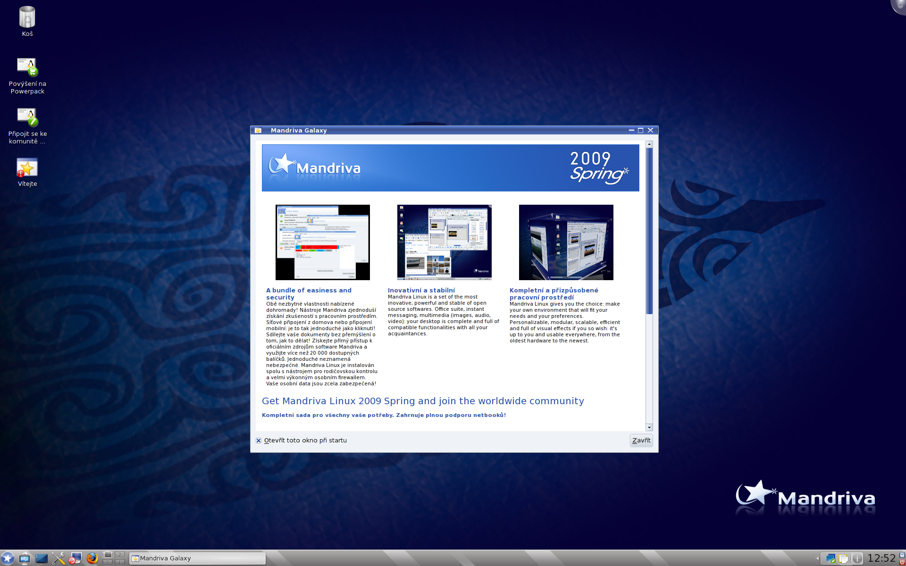Open the computer control center panel icon
Viewport: 906px width, 566px height.
point(75,558)
